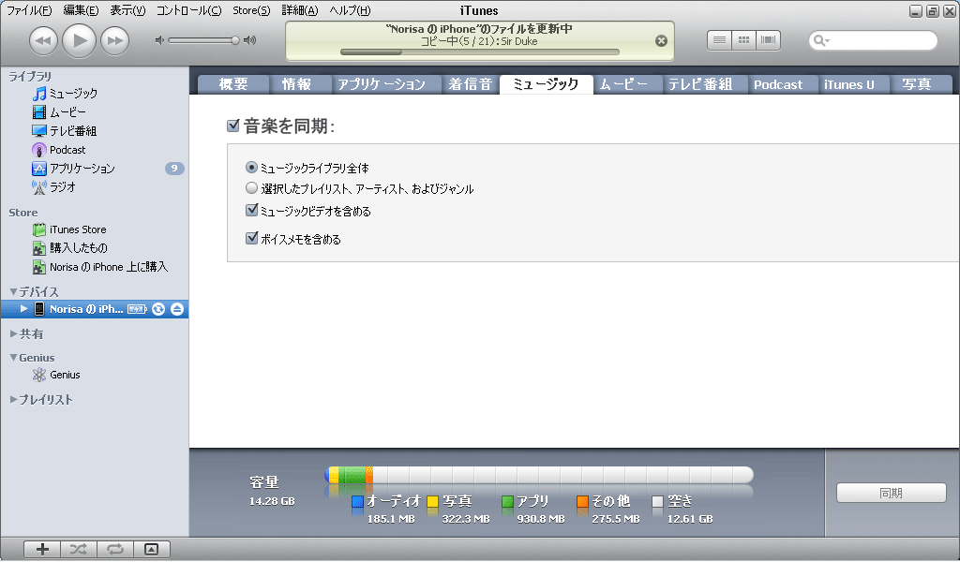Switch to list view
960x562 pixels.
[719, 40]
